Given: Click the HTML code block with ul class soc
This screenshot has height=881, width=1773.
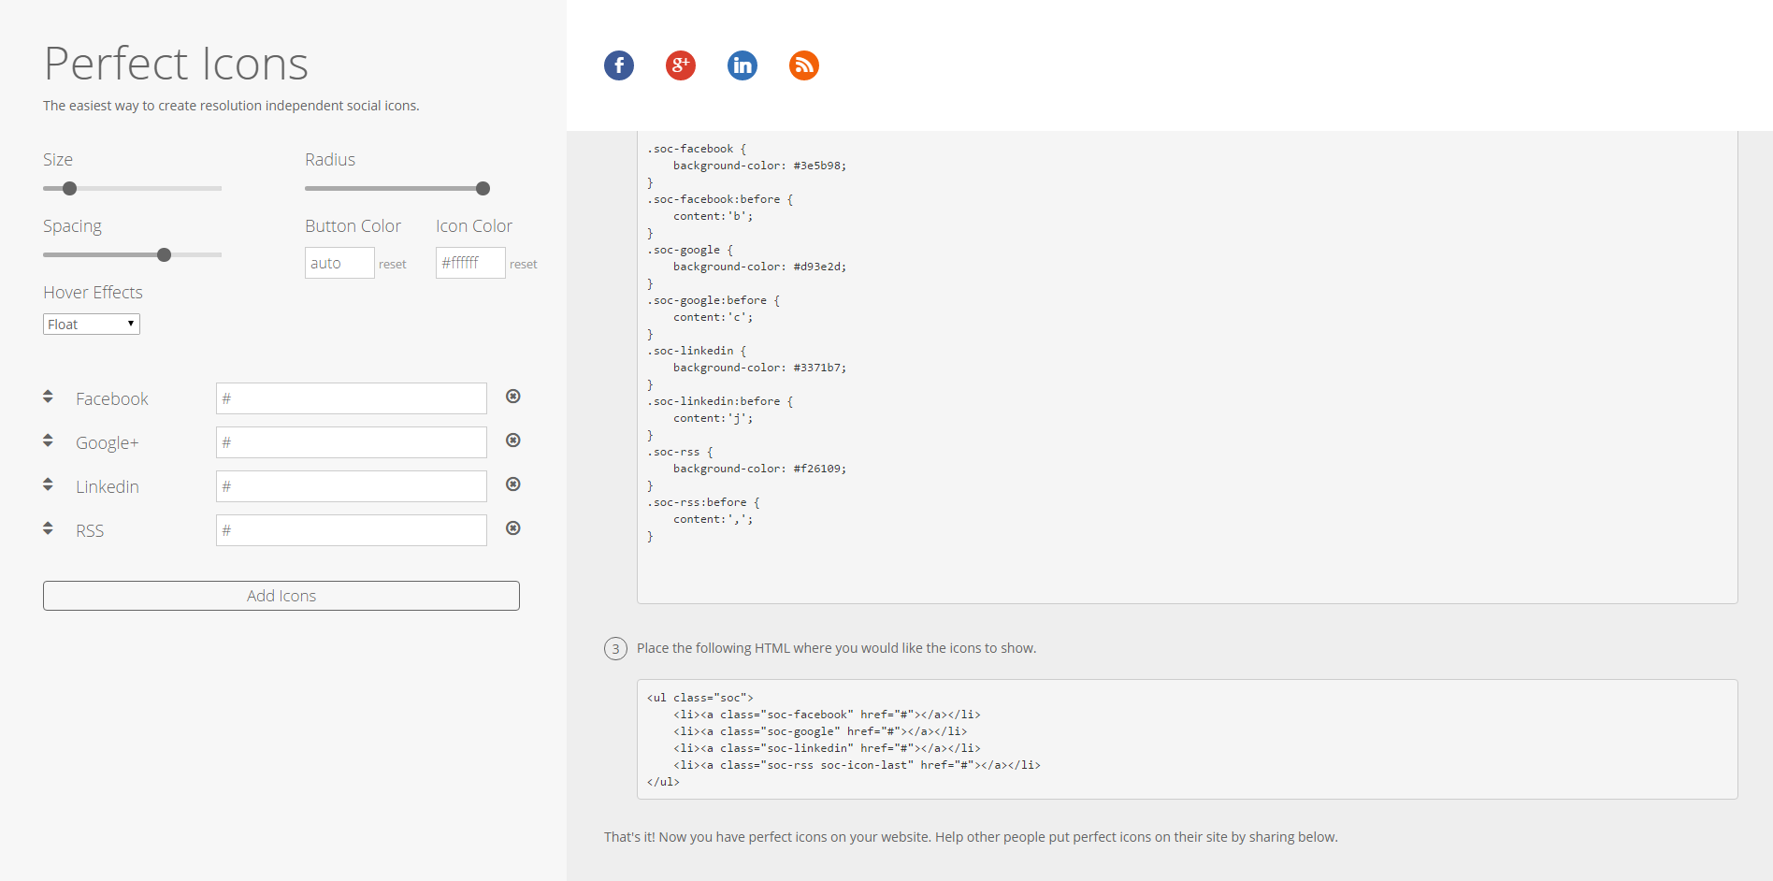Looking at the screenshot, I should coord(1188,739).
